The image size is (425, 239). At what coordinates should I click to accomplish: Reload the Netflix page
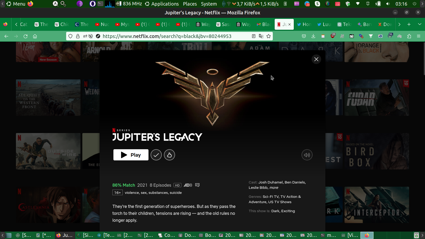pyautogui.click(x=25, y=36)
